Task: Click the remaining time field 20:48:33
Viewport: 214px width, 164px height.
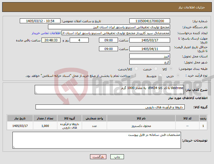Action: [51, 40]
